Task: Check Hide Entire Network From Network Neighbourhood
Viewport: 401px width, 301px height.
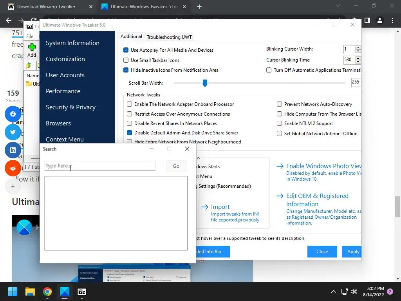Action: coord(129,141)
